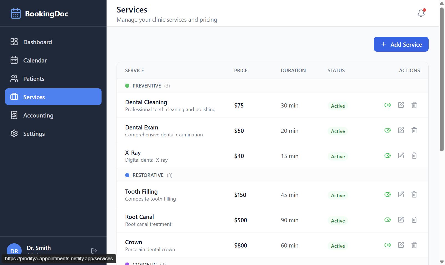Click the Dr. Smith profile name
445x265 pixels.
pos(39,248)
